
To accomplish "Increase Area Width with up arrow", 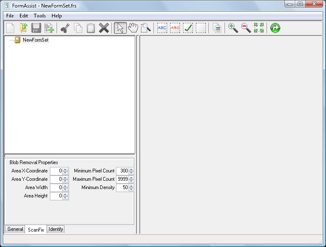I will click(x=65, y=186).
